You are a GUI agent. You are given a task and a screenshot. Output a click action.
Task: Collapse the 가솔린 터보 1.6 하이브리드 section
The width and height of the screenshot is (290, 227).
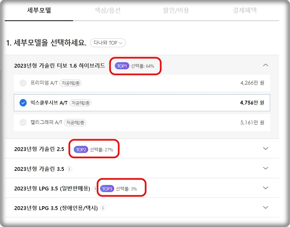point(266,65)
